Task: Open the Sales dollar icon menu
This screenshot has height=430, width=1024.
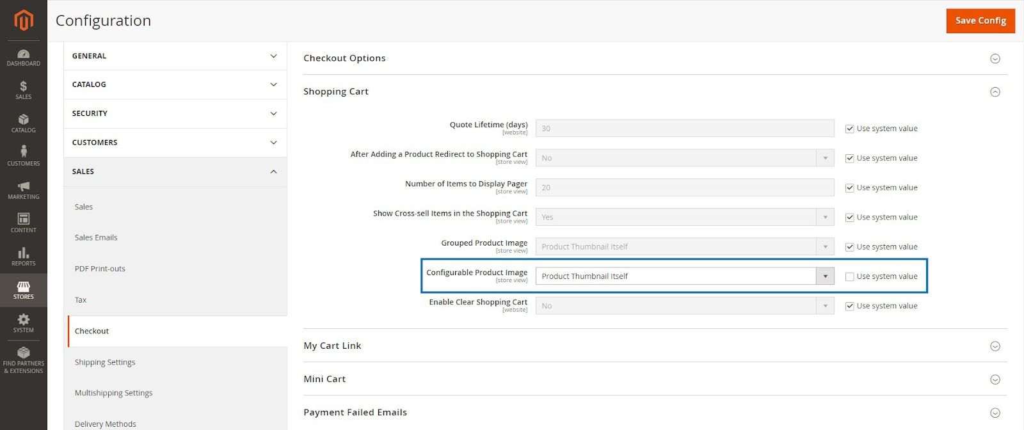Action: tap(24, 91)
